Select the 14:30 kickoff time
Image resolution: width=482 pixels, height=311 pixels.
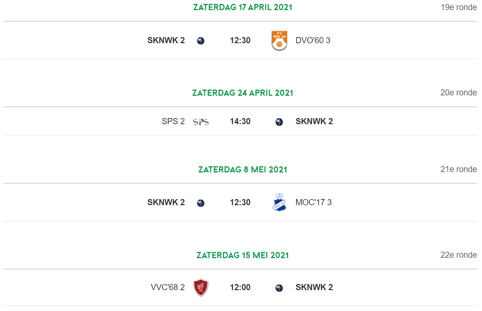click(240, 121)
